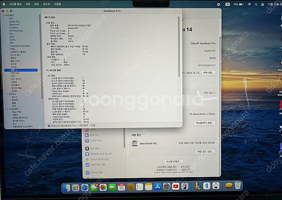Select 메모리 in hardware tree
This screenshot has width=282, height=200.
click(13, 58)
